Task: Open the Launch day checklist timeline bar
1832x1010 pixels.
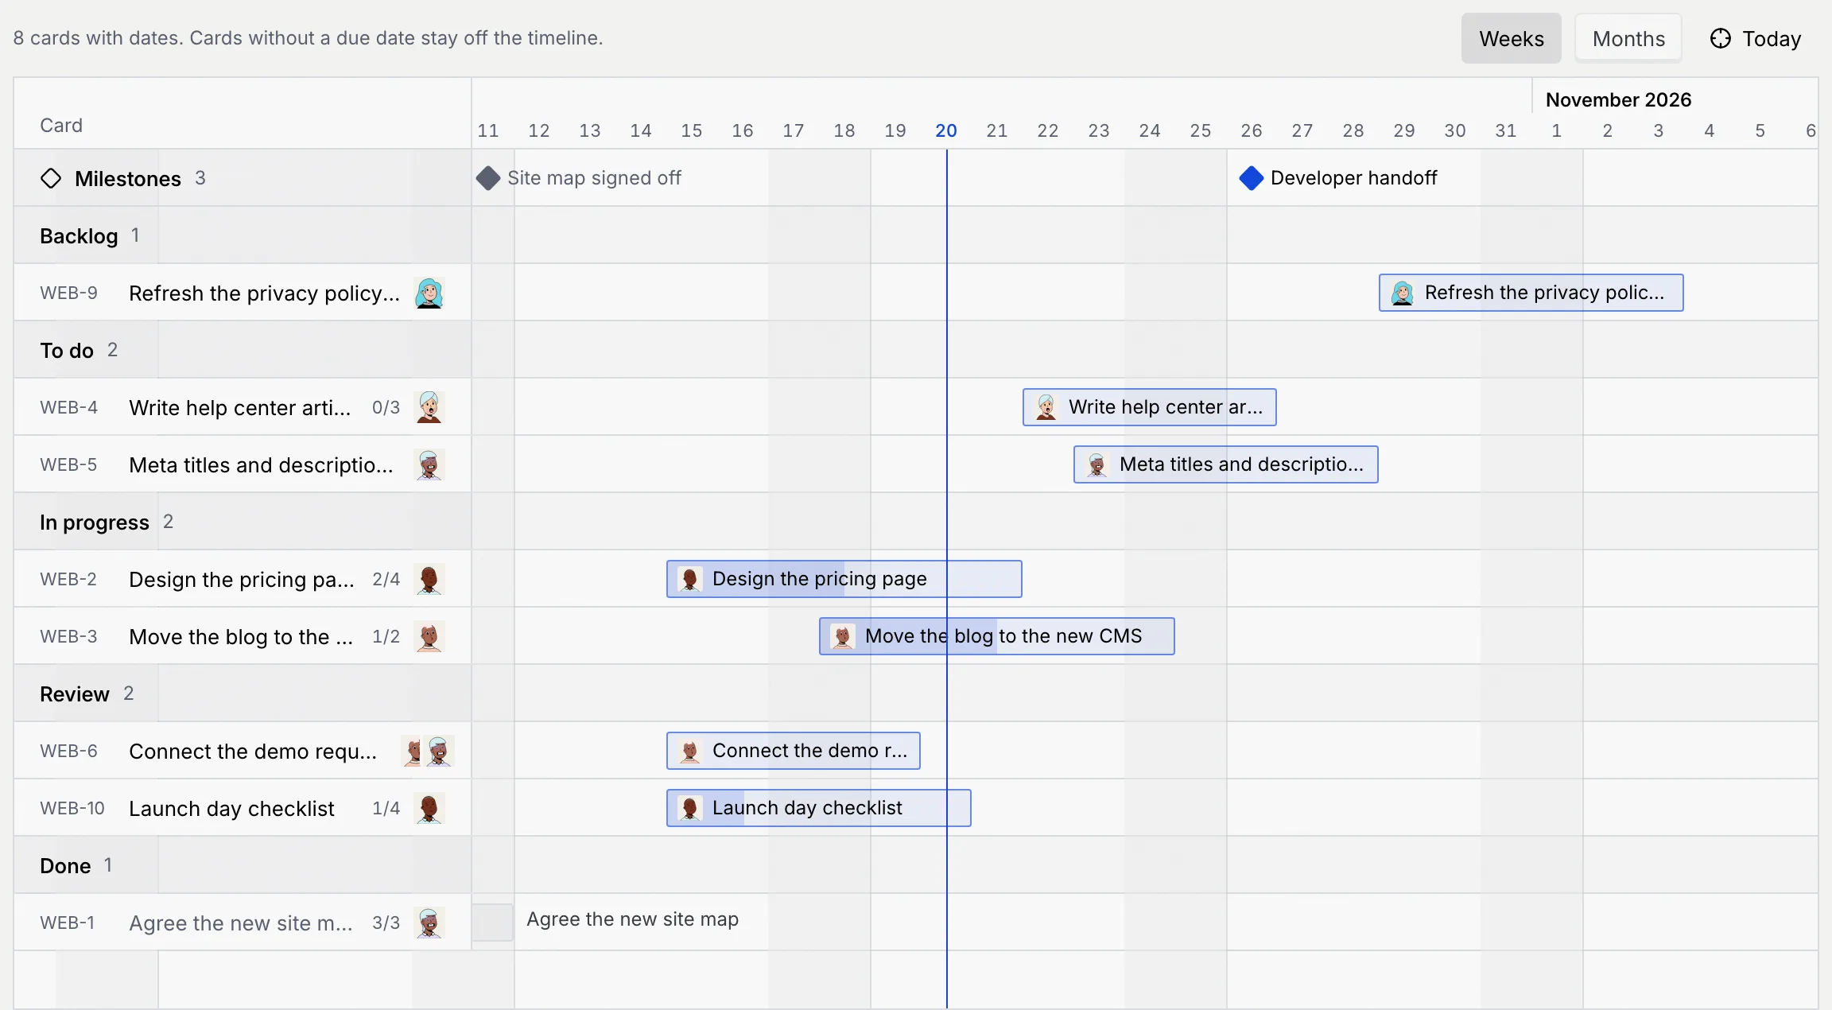Action: click(819, 808)
